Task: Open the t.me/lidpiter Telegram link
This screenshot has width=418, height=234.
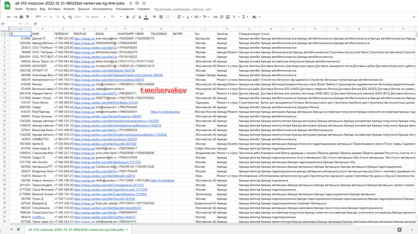Action: click(162, 180)
